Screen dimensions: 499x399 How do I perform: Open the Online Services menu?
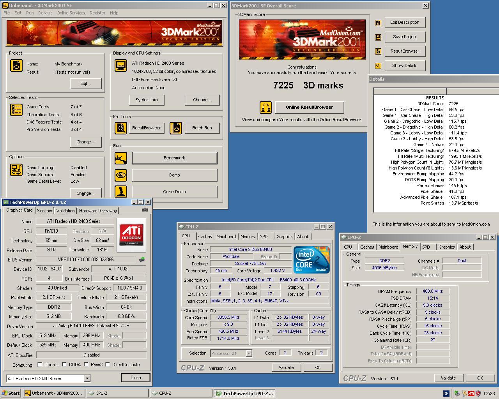71,13
